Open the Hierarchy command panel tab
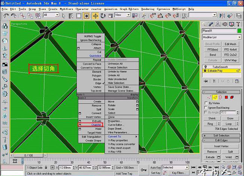The width and height of the screenshot is (244, 176). (x=218, y=24)
